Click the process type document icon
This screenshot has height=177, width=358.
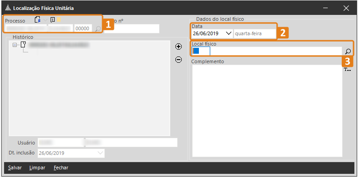(38, 20)
